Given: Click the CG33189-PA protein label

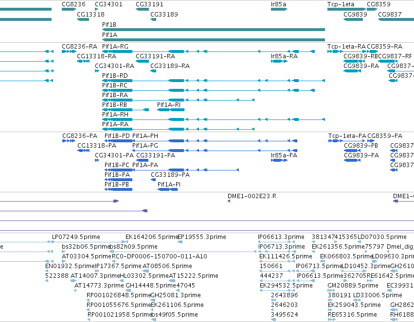Looking at the screenshot, I should pyautogui.click(x=170, y=175).
